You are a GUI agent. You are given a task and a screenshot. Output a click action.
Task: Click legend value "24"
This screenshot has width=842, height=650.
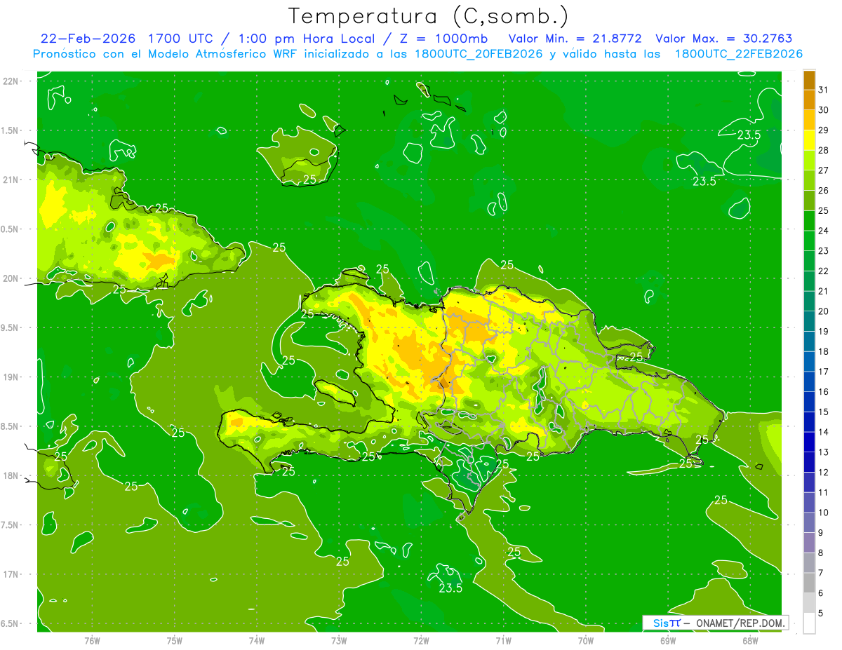824,231
